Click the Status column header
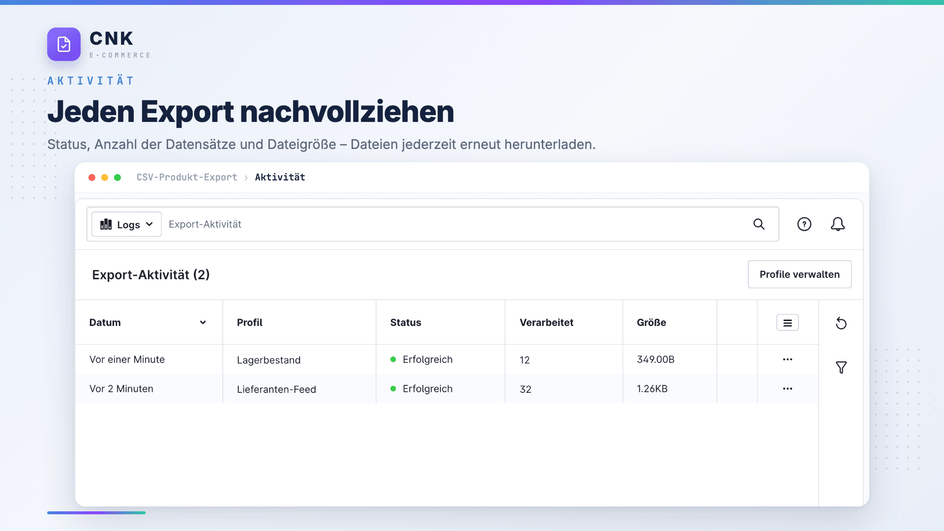Viewport: 944px width, 531px height. 406,323
